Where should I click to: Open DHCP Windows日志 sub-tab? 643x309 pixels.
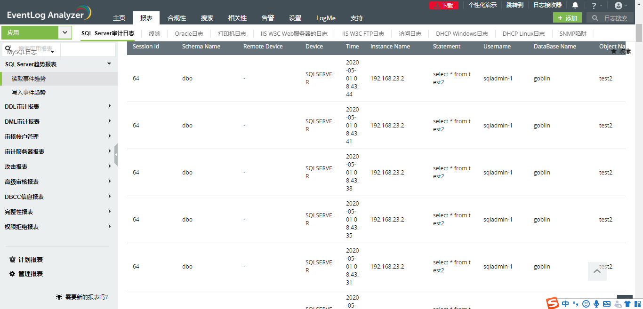462,34
